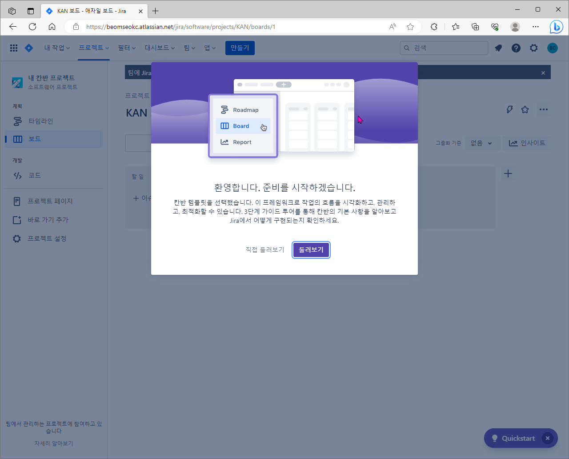Screen dimensions: 569x459
Task: Expand the 팀 menu
Action: [189, 48]
